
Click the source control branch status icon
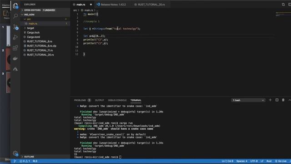pos(15,161)
